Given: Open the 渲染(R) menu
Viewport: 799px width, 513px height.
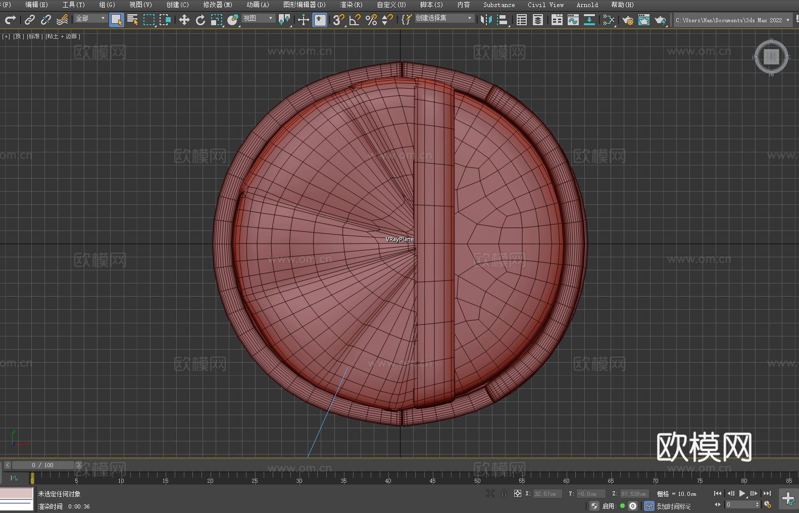Looking at the screenshot, I should pyautogui.click(x=351, y=5).
